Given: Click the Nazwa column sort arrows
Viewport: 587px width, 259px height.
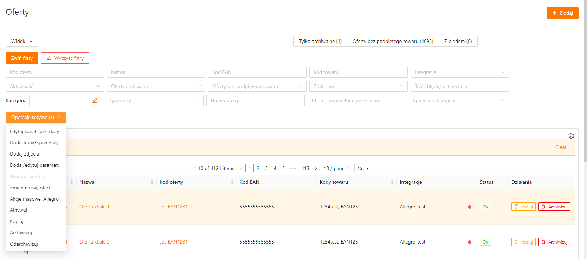Looking at the screenshot, I should coord(152,182).
